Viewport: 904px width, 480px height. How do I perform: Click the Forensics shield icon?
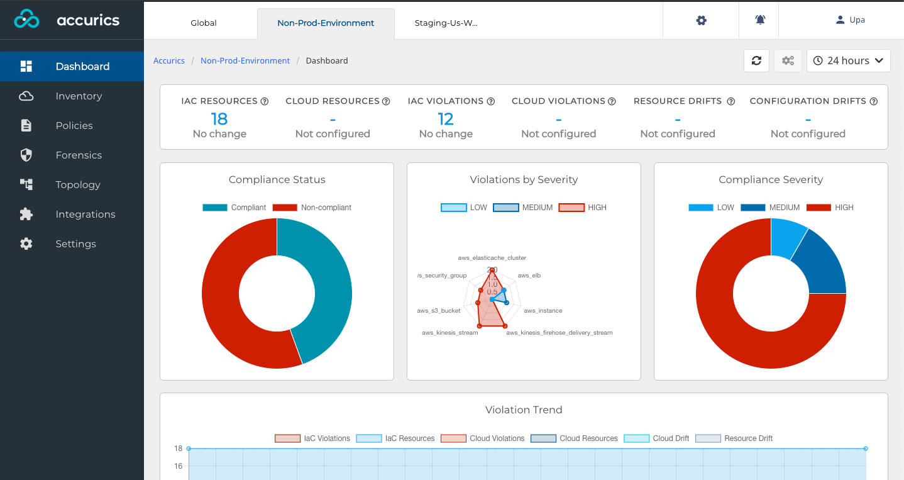point(26,155)
